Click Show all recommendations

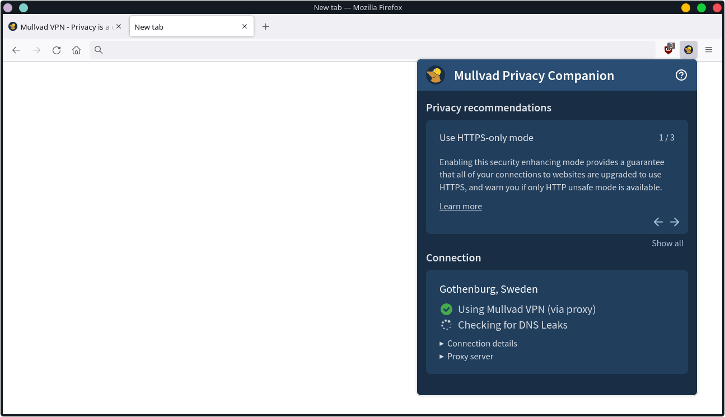(x=667, y=243)
